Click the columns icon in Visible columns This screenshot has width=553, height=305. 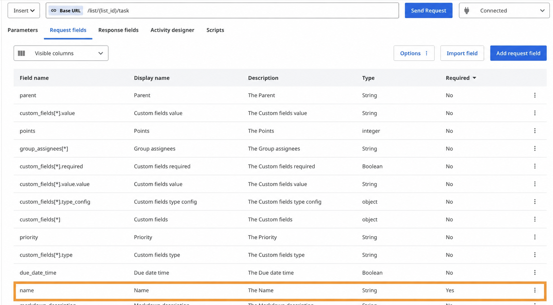[22, 53]
